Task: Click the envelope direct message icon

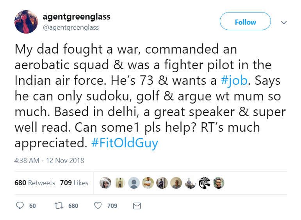Action: [137, 206]
